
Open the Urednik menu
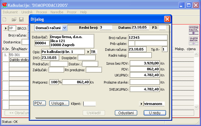pyautogui.click(x=27, y=12)
